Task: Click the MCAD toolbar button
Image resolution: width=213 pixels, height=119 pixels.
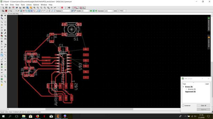Action: (83, 8)
